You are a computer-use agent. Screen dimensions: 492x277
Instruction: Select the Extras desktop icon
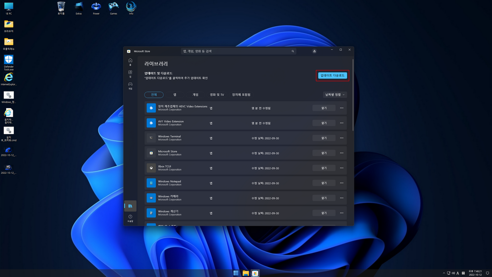click(x=79, y=8)
